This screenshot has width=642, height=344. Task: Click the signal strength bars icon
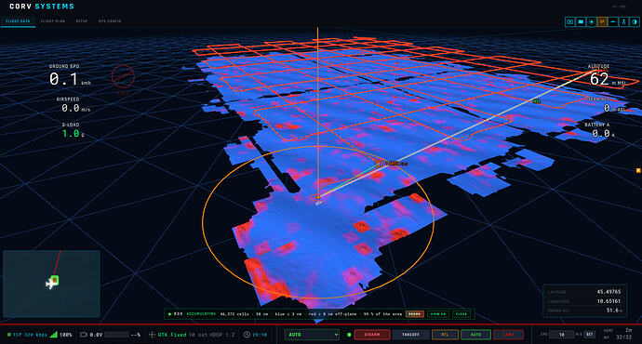(53, 335)
